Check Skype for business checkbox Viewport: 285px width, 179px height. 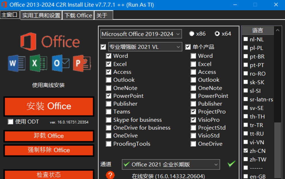[109, 120]
